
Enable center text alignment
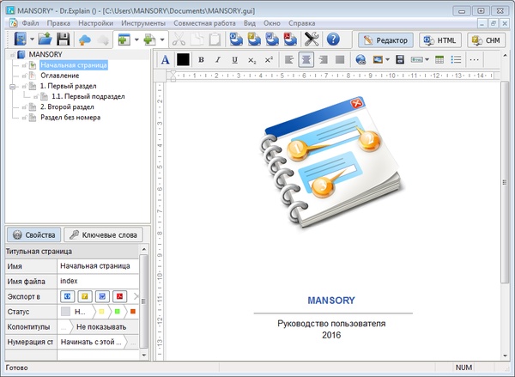tap(307, 59)
